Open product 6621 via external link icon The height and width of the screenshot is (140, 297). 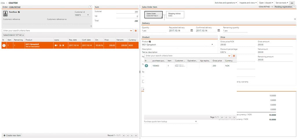150,42
